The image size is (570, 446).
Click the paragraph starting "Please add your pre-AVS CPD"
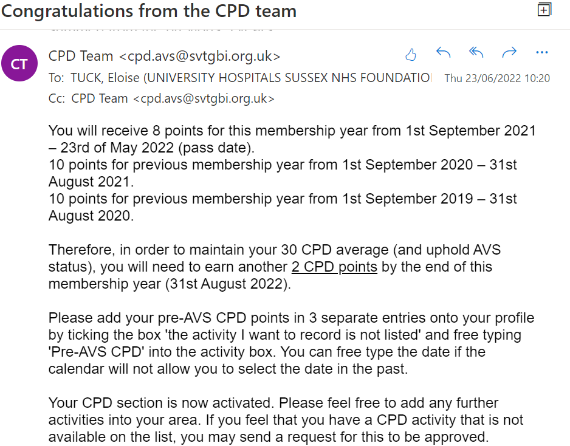(x=290, y=318)
